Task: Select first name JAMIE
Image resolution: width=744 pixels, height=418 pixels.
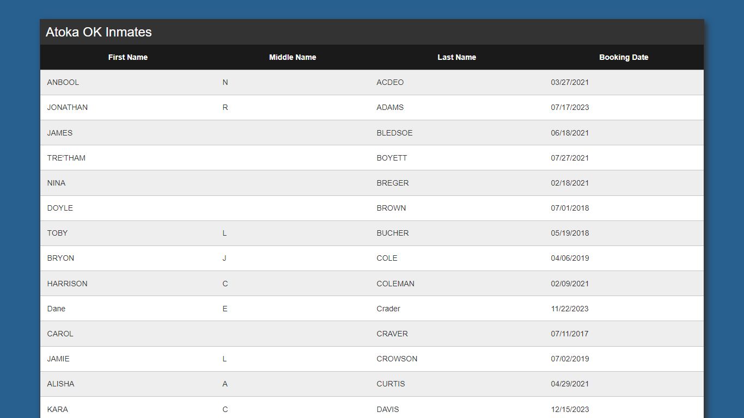Action: click(x=58, y=359)
